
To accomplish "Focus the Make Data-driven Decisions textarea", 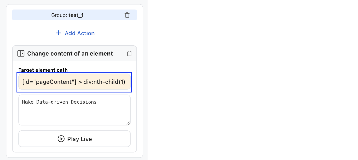I will [74, 110].
